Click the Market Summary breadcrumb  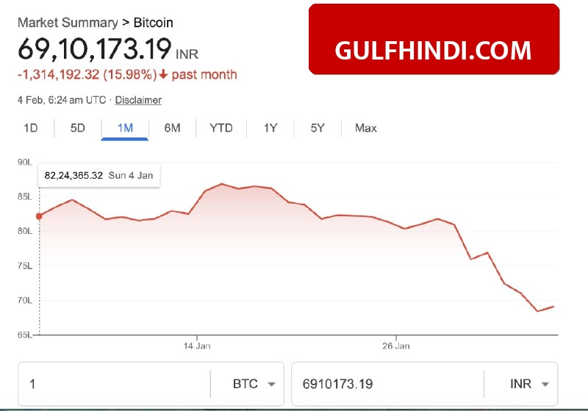tap(67, 24)
